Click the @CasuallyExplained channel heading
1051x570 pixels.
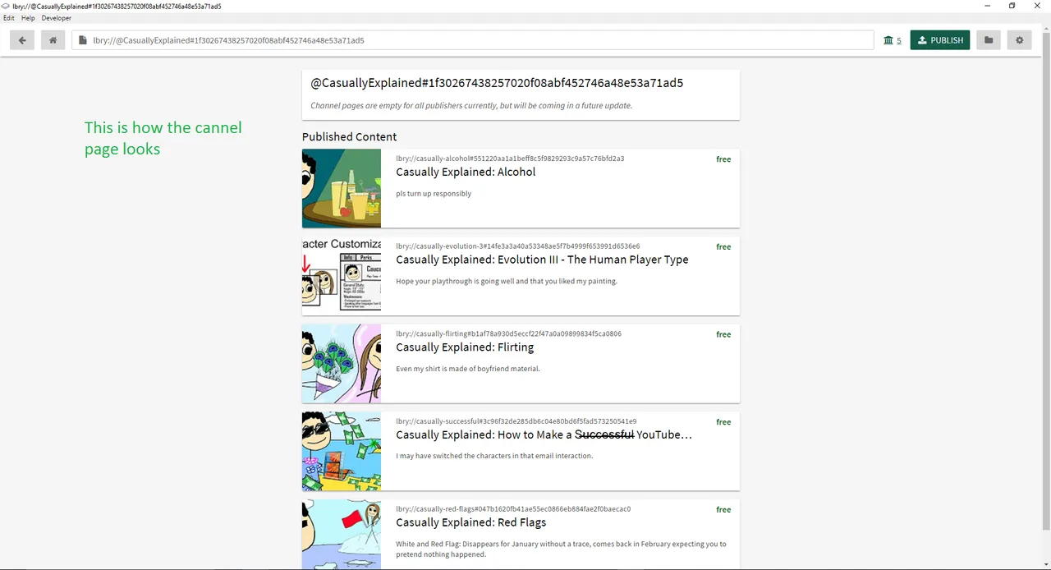(x=497, y=83)
